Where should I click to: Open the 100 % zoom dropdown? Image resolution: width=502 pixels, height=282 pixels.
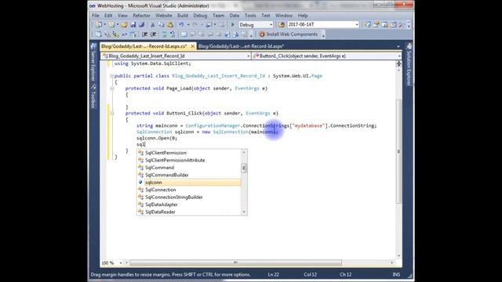(120, 263)
